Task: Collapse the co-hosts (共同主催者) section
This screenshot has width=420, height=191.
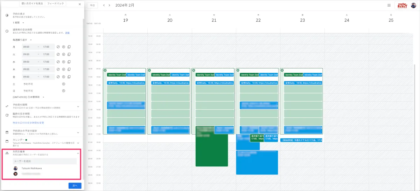Action: (x=78, y=153)
